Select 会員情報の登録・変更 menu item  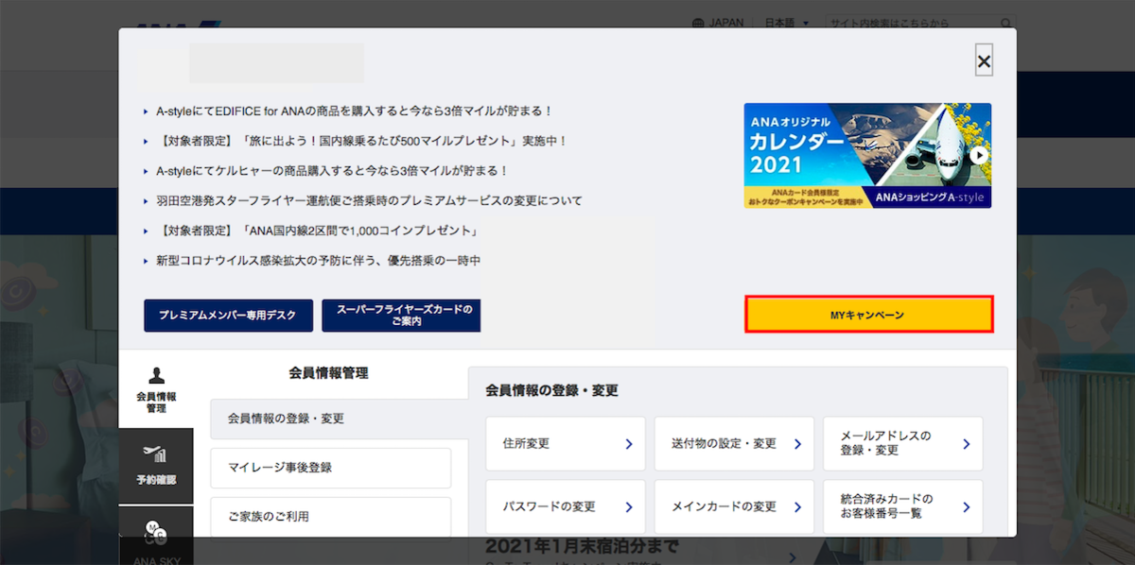coord(339,419)
